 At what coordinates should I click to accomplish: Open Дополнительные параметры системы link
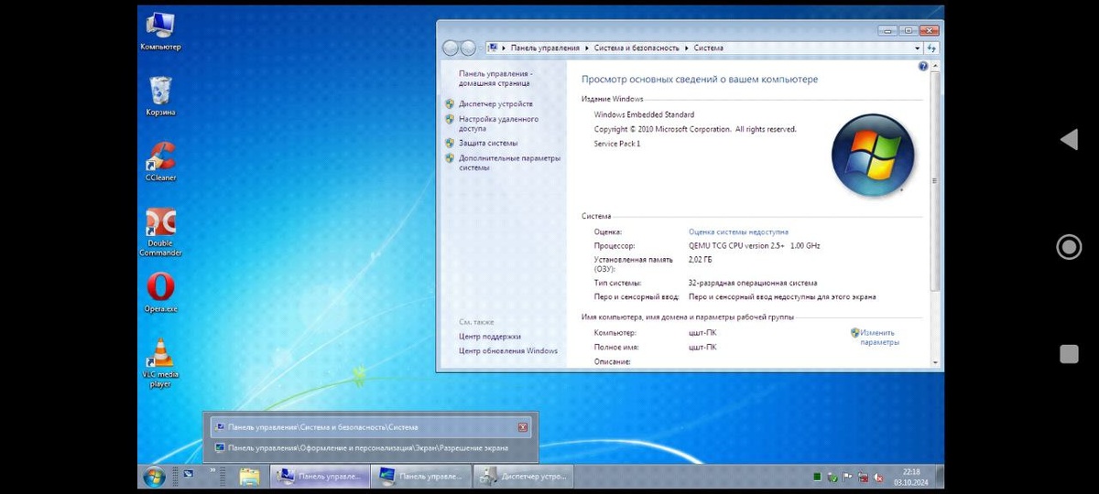click(x=509, y=163)
